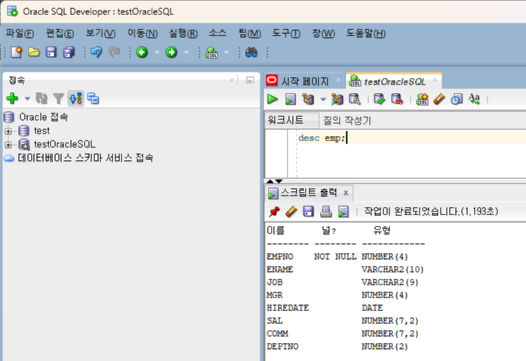Open the 보기(V) menu
The image size is (526, 361).
click(100, 33)
